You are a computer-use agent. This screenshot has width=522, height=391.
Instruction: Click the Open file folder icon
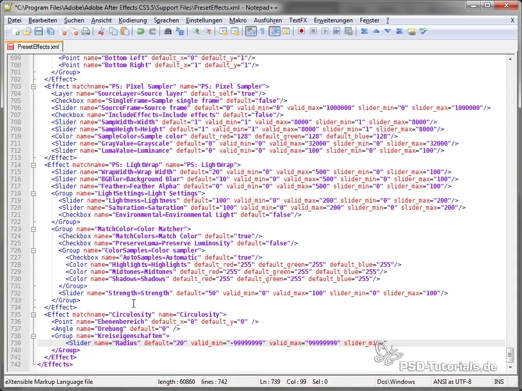27,32
